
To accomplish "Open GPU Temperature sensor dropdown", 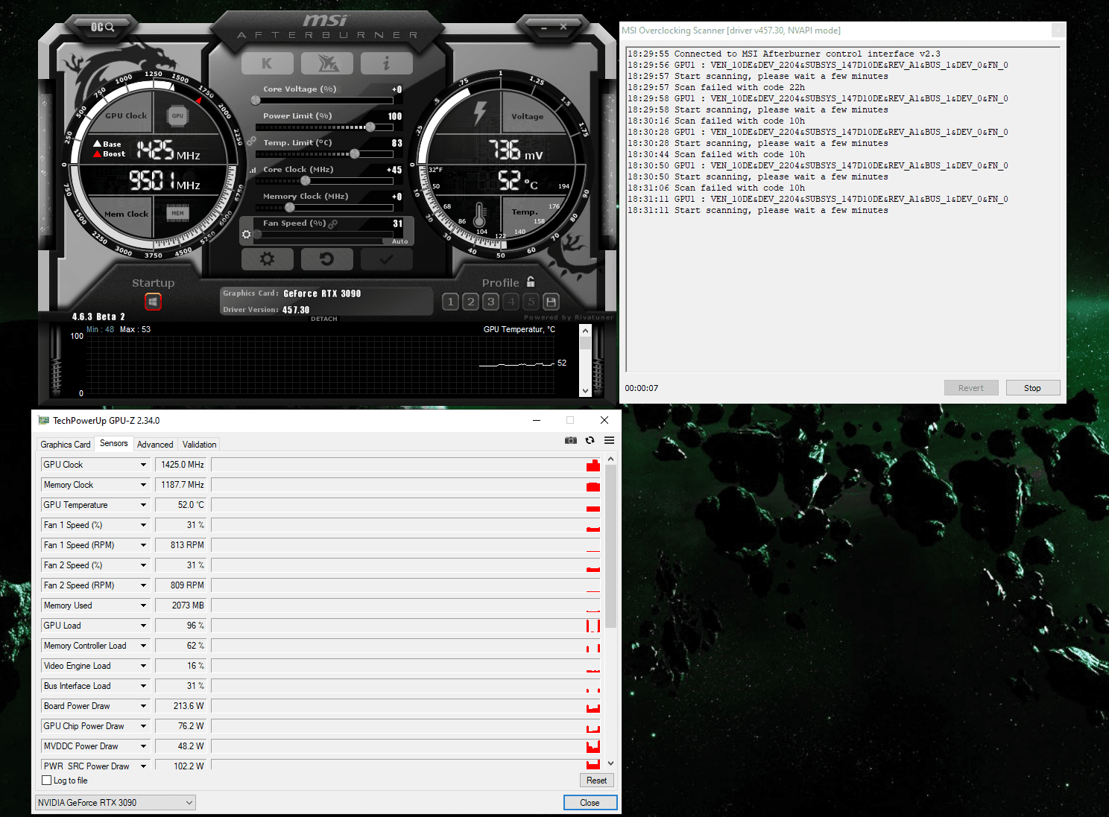I will click(x=144, y=505).
